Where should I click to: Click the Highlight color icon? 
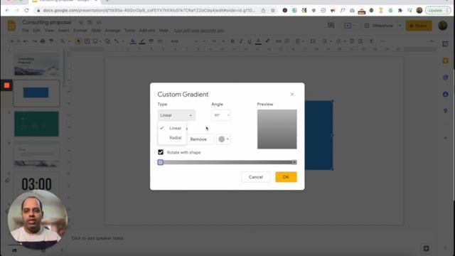tap(267, 41)
